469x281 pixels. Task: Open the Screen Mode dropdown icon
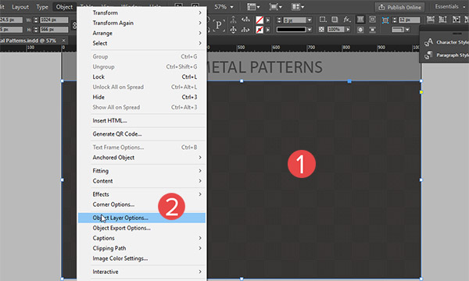(x=275, y=6)
